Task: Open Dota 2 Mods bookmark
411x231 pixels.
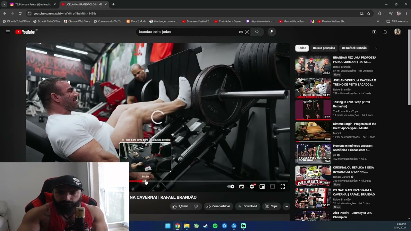Action: coord(136,21)
